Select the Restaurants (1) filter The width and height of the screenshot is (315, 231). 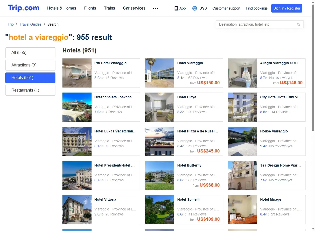[x=30, y=90]
